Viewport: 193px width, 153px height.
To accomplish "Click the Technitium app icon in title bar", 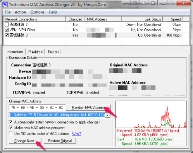I will tap(5, 5).
